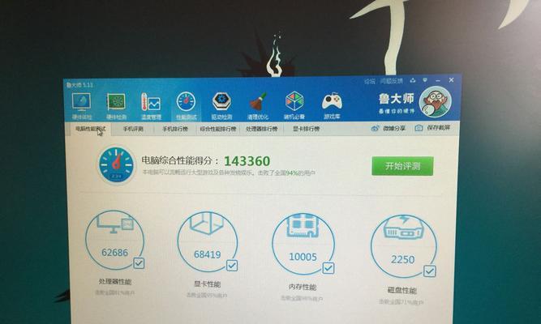Switch to the 手机排行榜 tab
The width and height of the screenshot is (541, 324).
tap(175, 129)
